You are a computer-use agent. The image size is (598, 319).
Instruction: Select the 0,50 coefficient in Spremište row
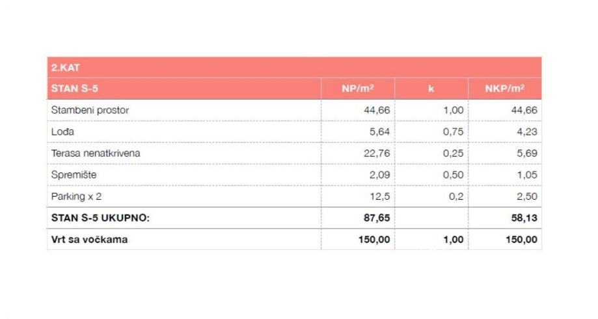[452, 174]
